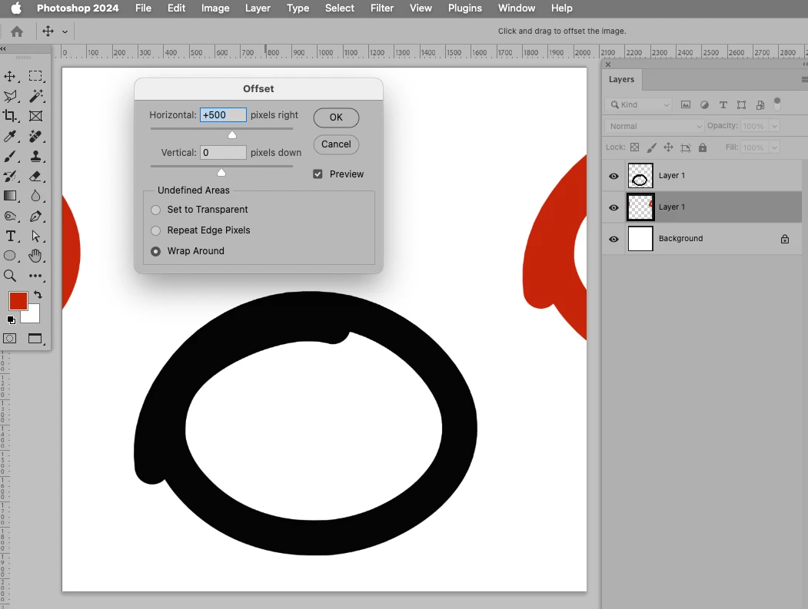
Task: Select the Eraser tool
Action: [35, 177]
